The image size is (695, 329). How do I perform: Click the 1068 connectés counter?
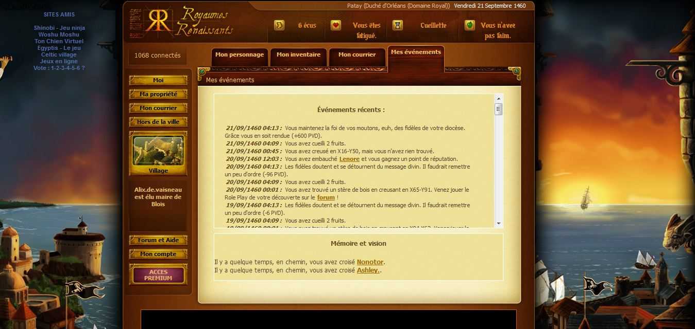click(158, 56)
